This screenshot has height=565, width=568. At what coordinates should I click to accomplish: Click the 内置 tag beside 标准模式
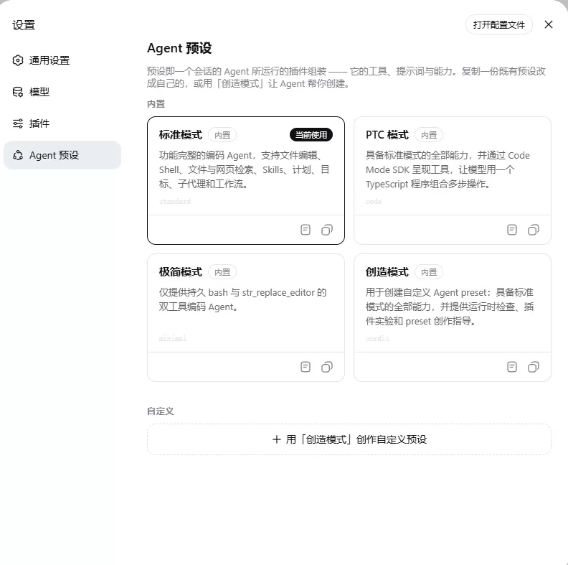222,135
